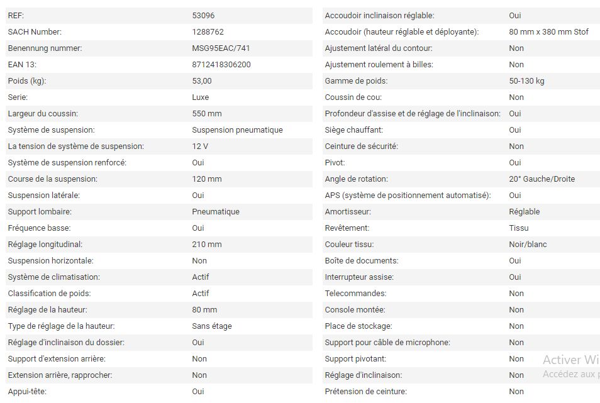Image resolution: width=600 pixels, height=403 pixels.
Task: Click the Siège chauffant label
Action: click(354, 130)
